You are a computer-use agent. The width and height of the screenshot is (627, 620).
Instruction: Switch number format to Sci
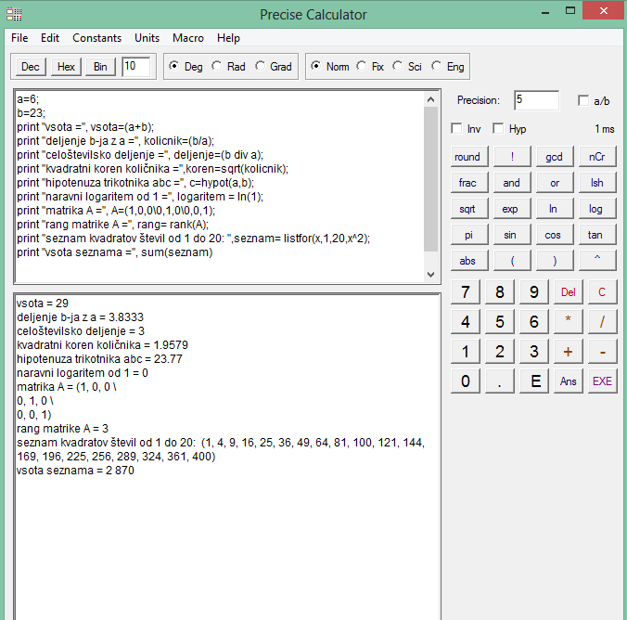398,67
